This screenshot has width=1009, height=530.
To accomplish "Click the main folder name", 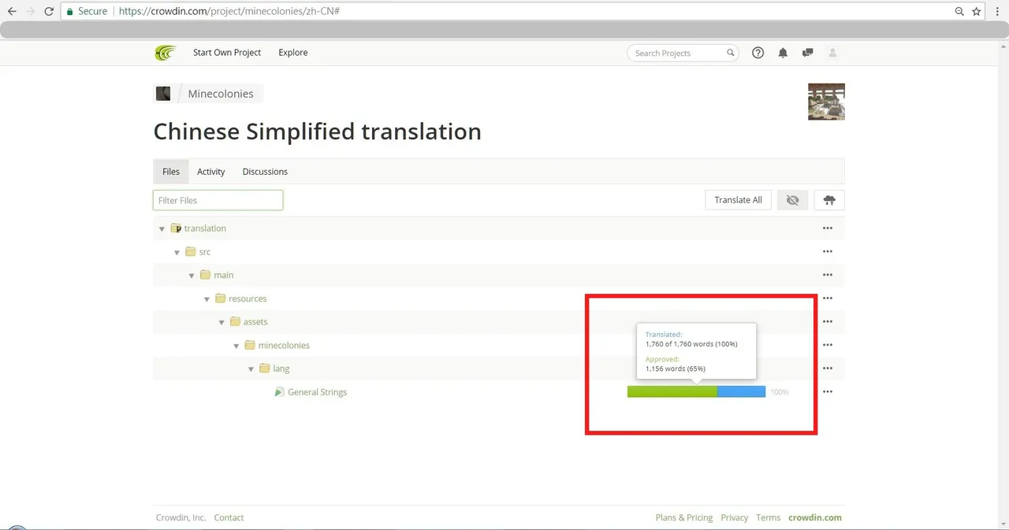I will [x=224, y=275].
